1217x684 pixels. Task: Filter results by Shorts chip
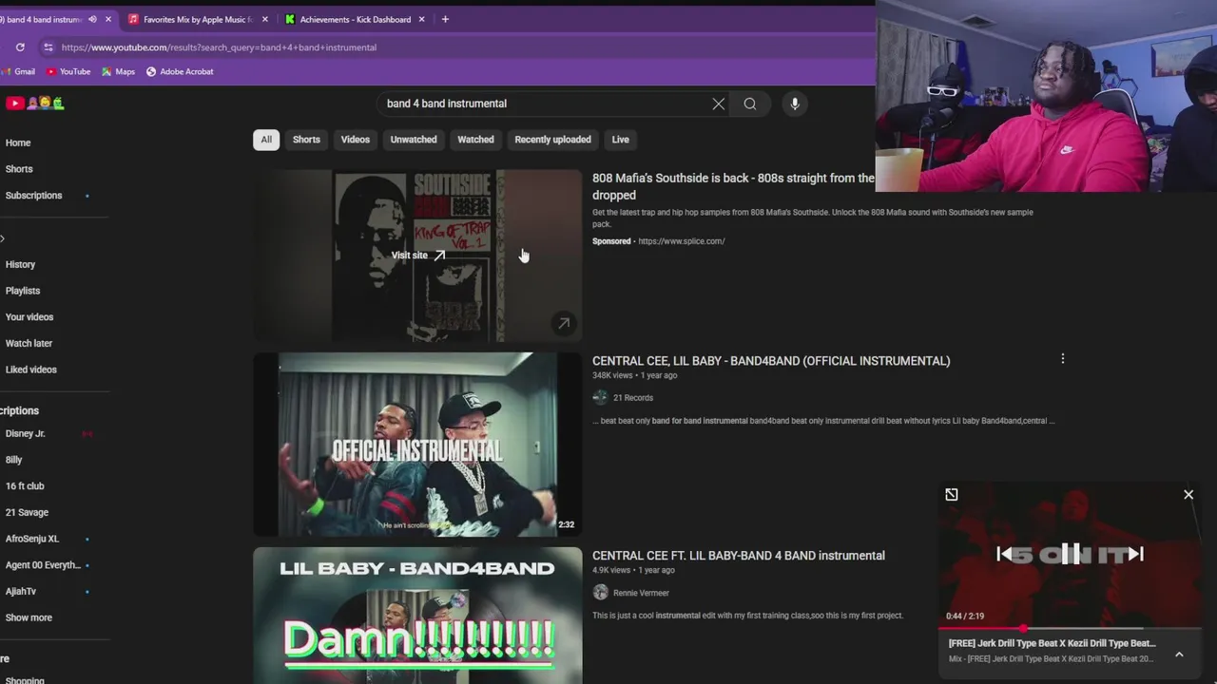click(306, 140)
